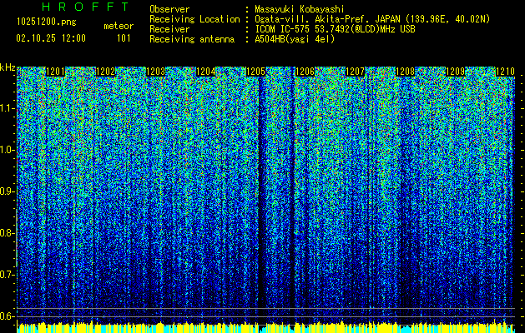Click the 0.7 frequency axis label
This screenshot has width=525, height=333.
8,275
